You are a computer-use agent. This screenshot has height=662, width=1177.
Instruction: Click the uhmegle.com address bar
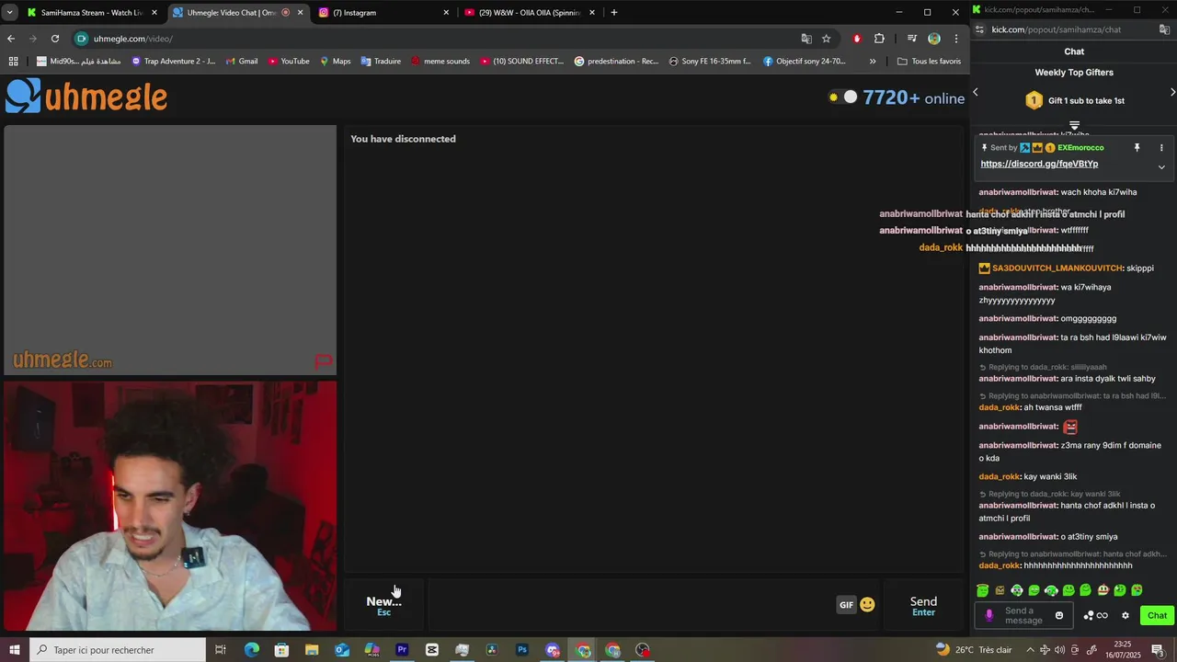click(441, 39)
